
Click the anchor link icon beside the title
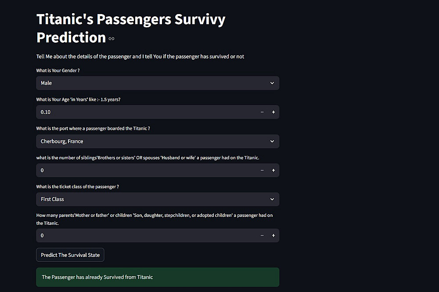(x=112, y=39)
